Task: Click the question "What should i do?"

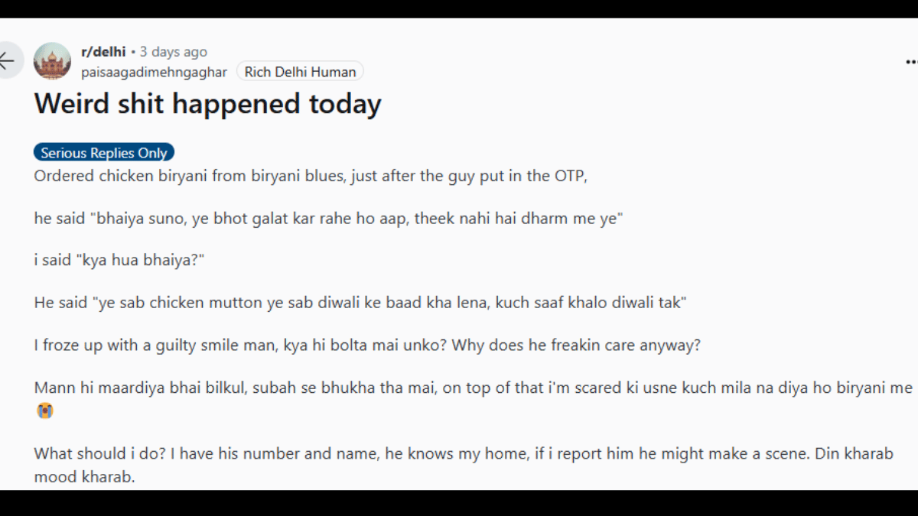Action: [99, 453]
